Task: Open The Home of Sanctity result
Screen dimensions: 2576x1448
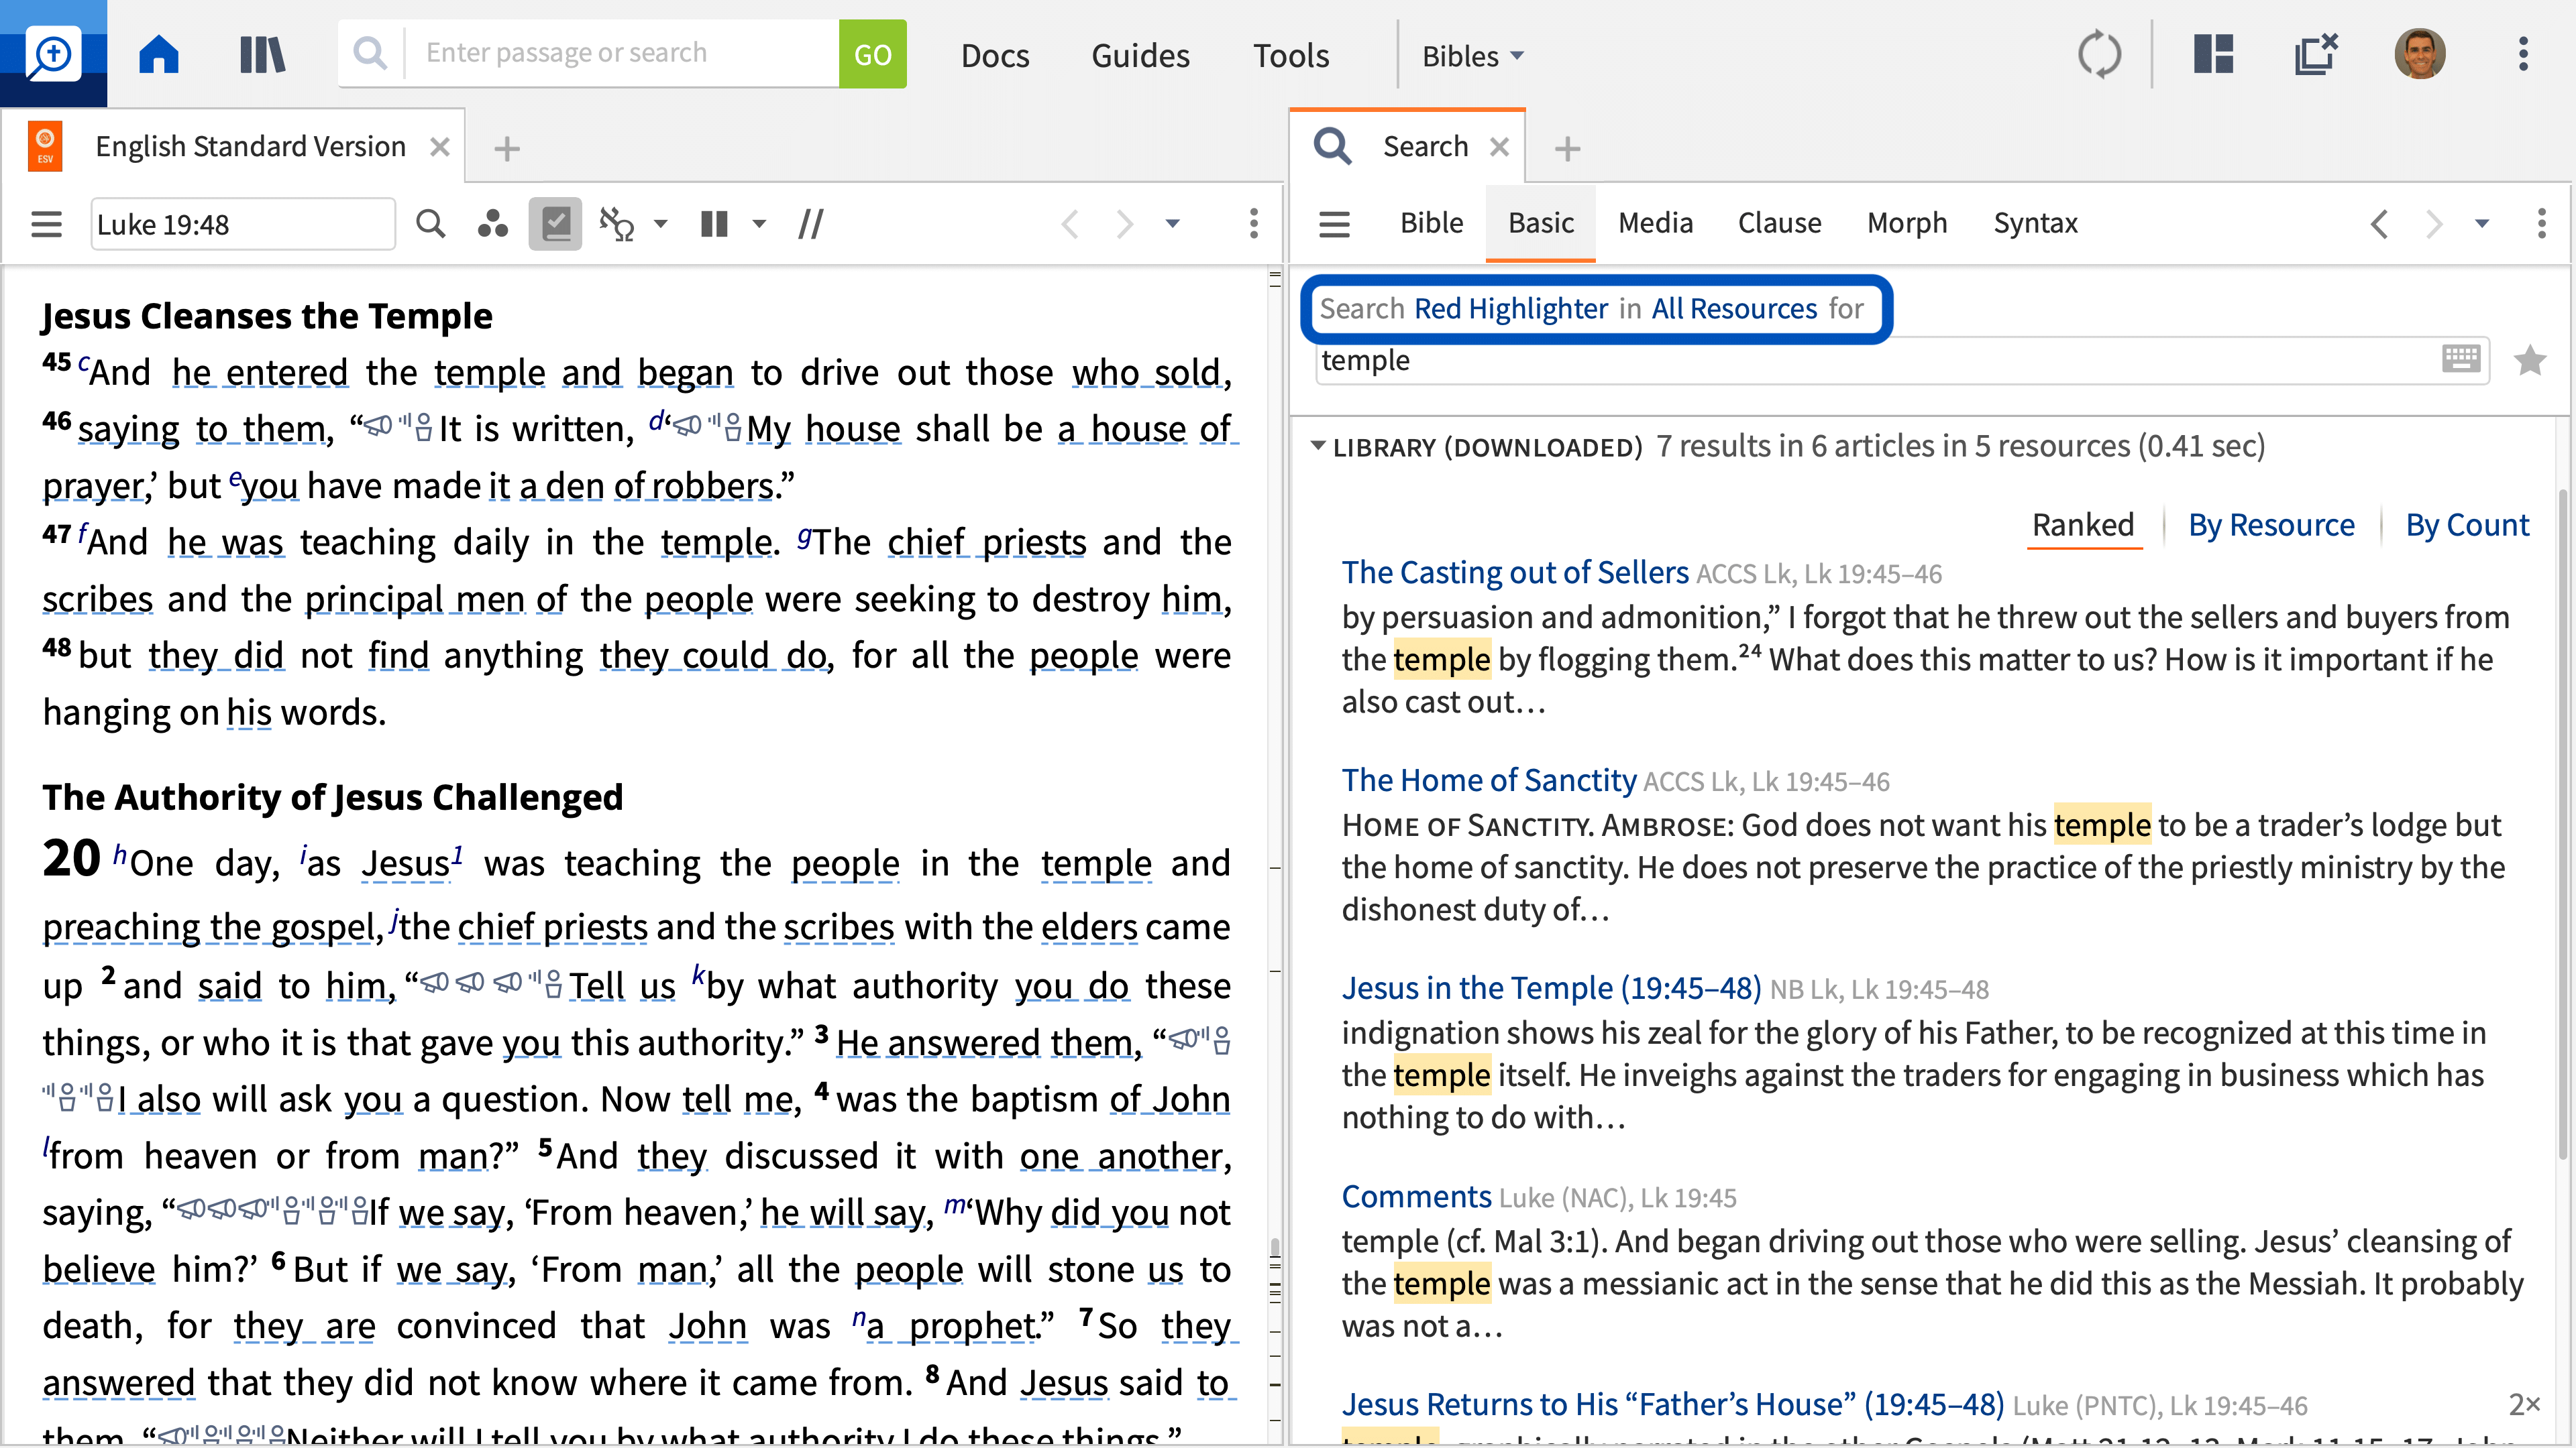Action: tap(1488, 780)
